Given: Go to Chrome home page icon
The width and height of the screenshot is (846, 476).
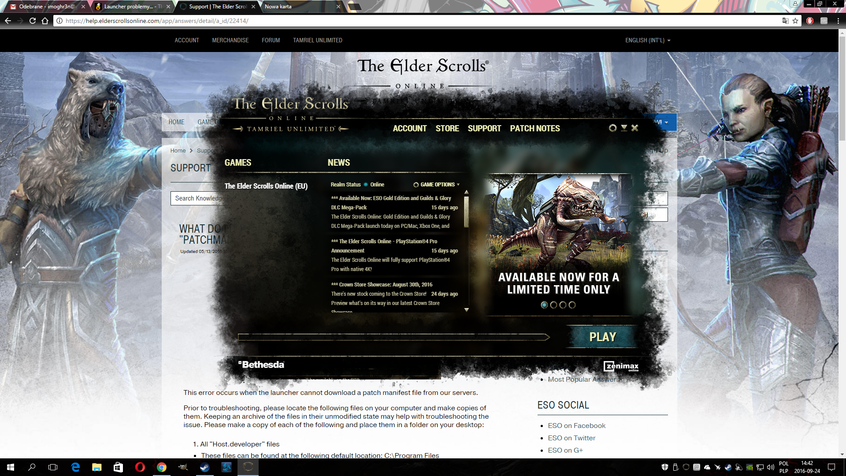Looking at the screenshot, I should tap(45, 21).
